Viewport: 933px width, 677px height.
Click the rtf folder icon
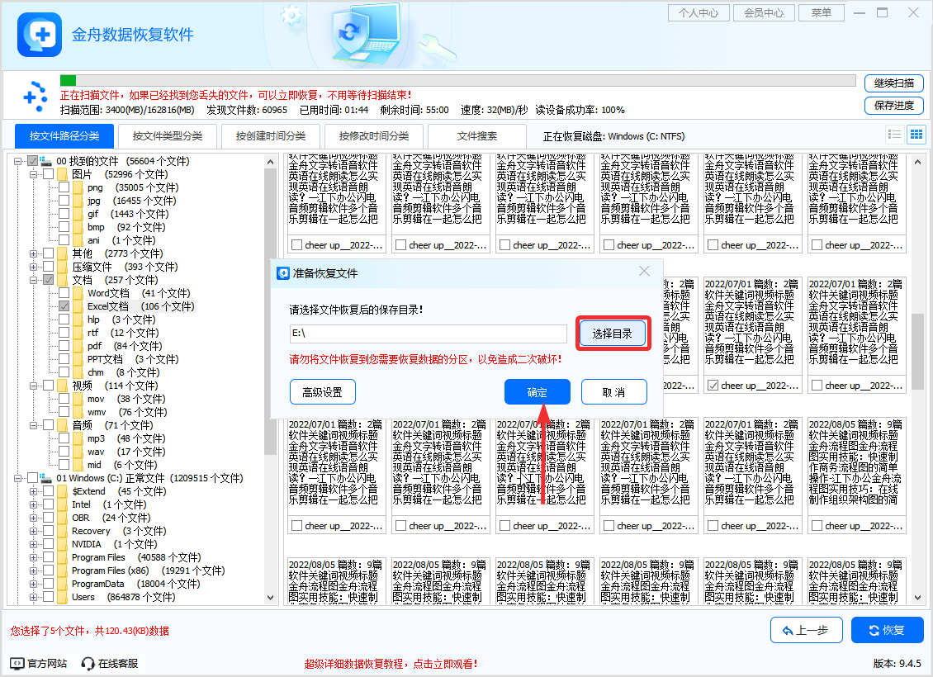[x=78, y=333]
